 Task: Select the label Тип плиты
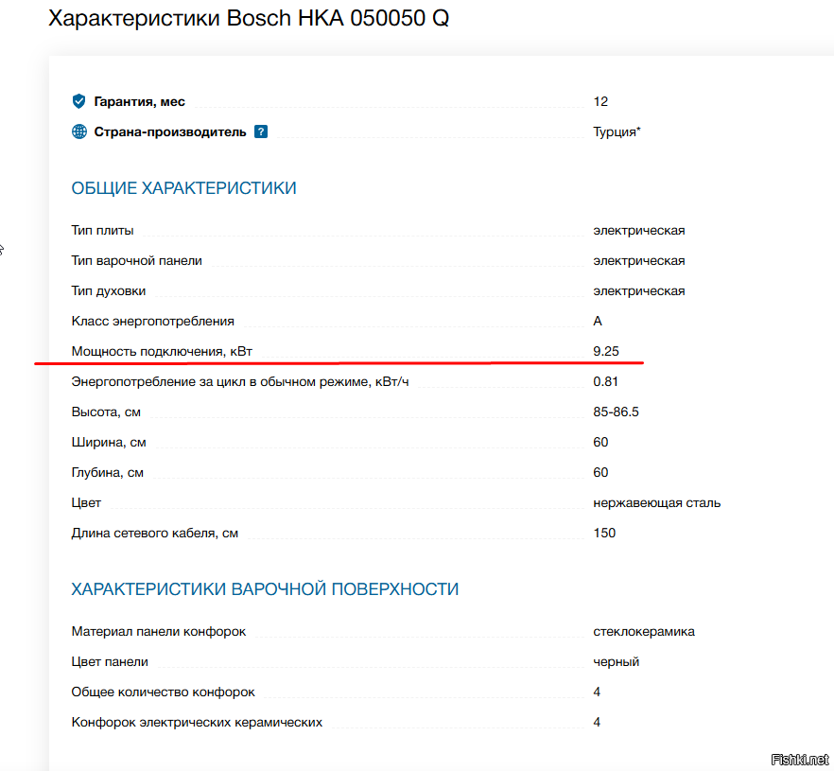click(103, 231)
